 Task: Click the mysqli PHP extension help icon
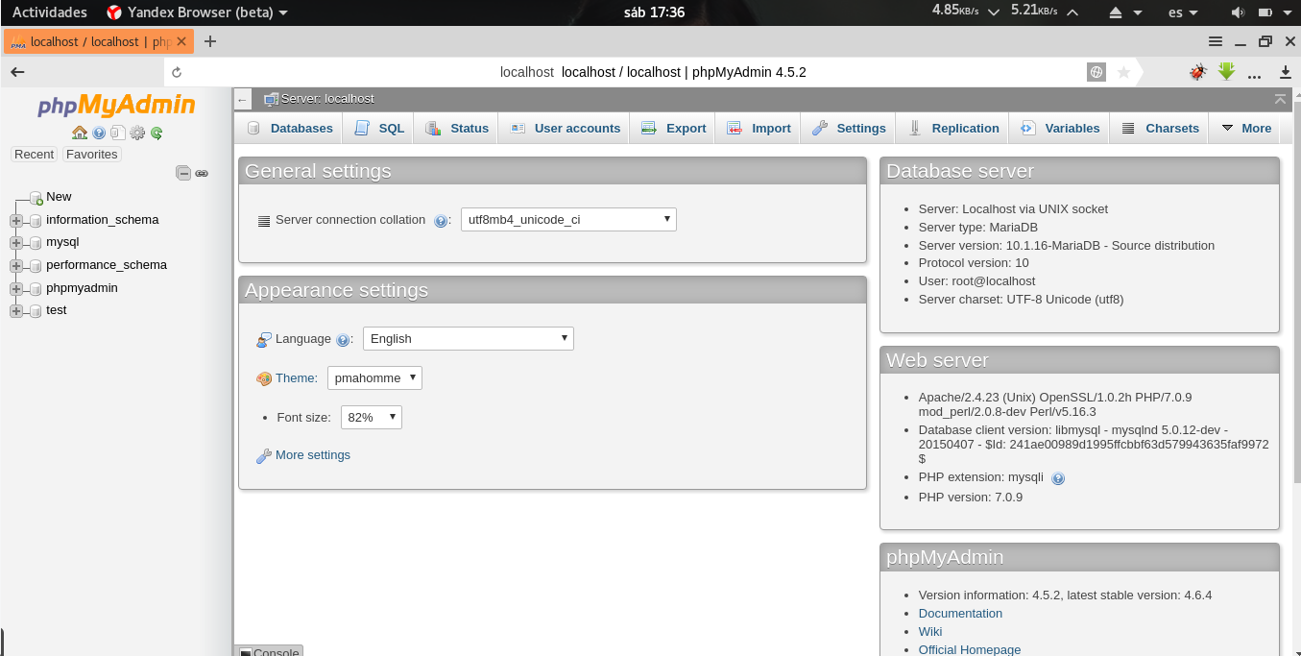point(1058,477)
